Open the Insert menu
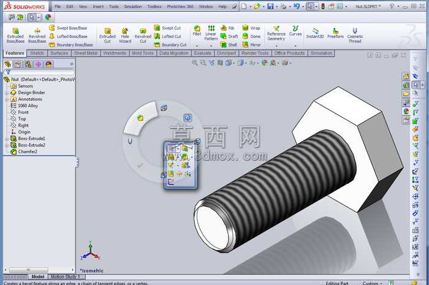Image resolution: width=429 pixels, height=285 pixels. coord(98,7)
